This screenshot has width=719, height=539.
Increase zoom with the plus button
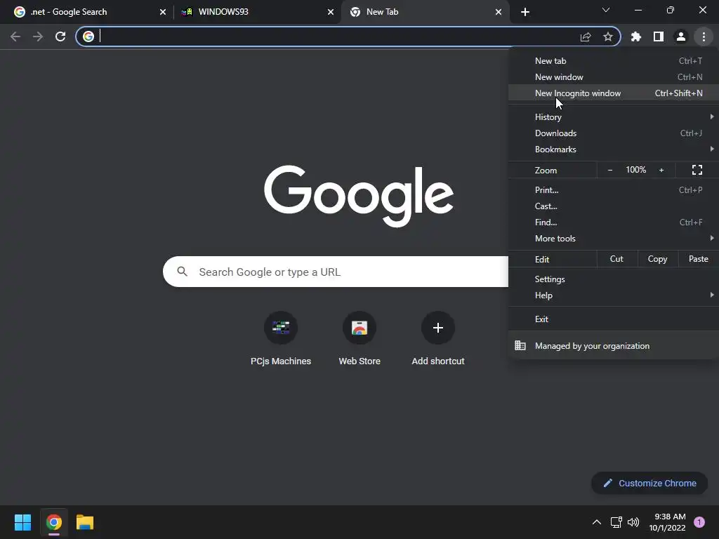(661, 170)
